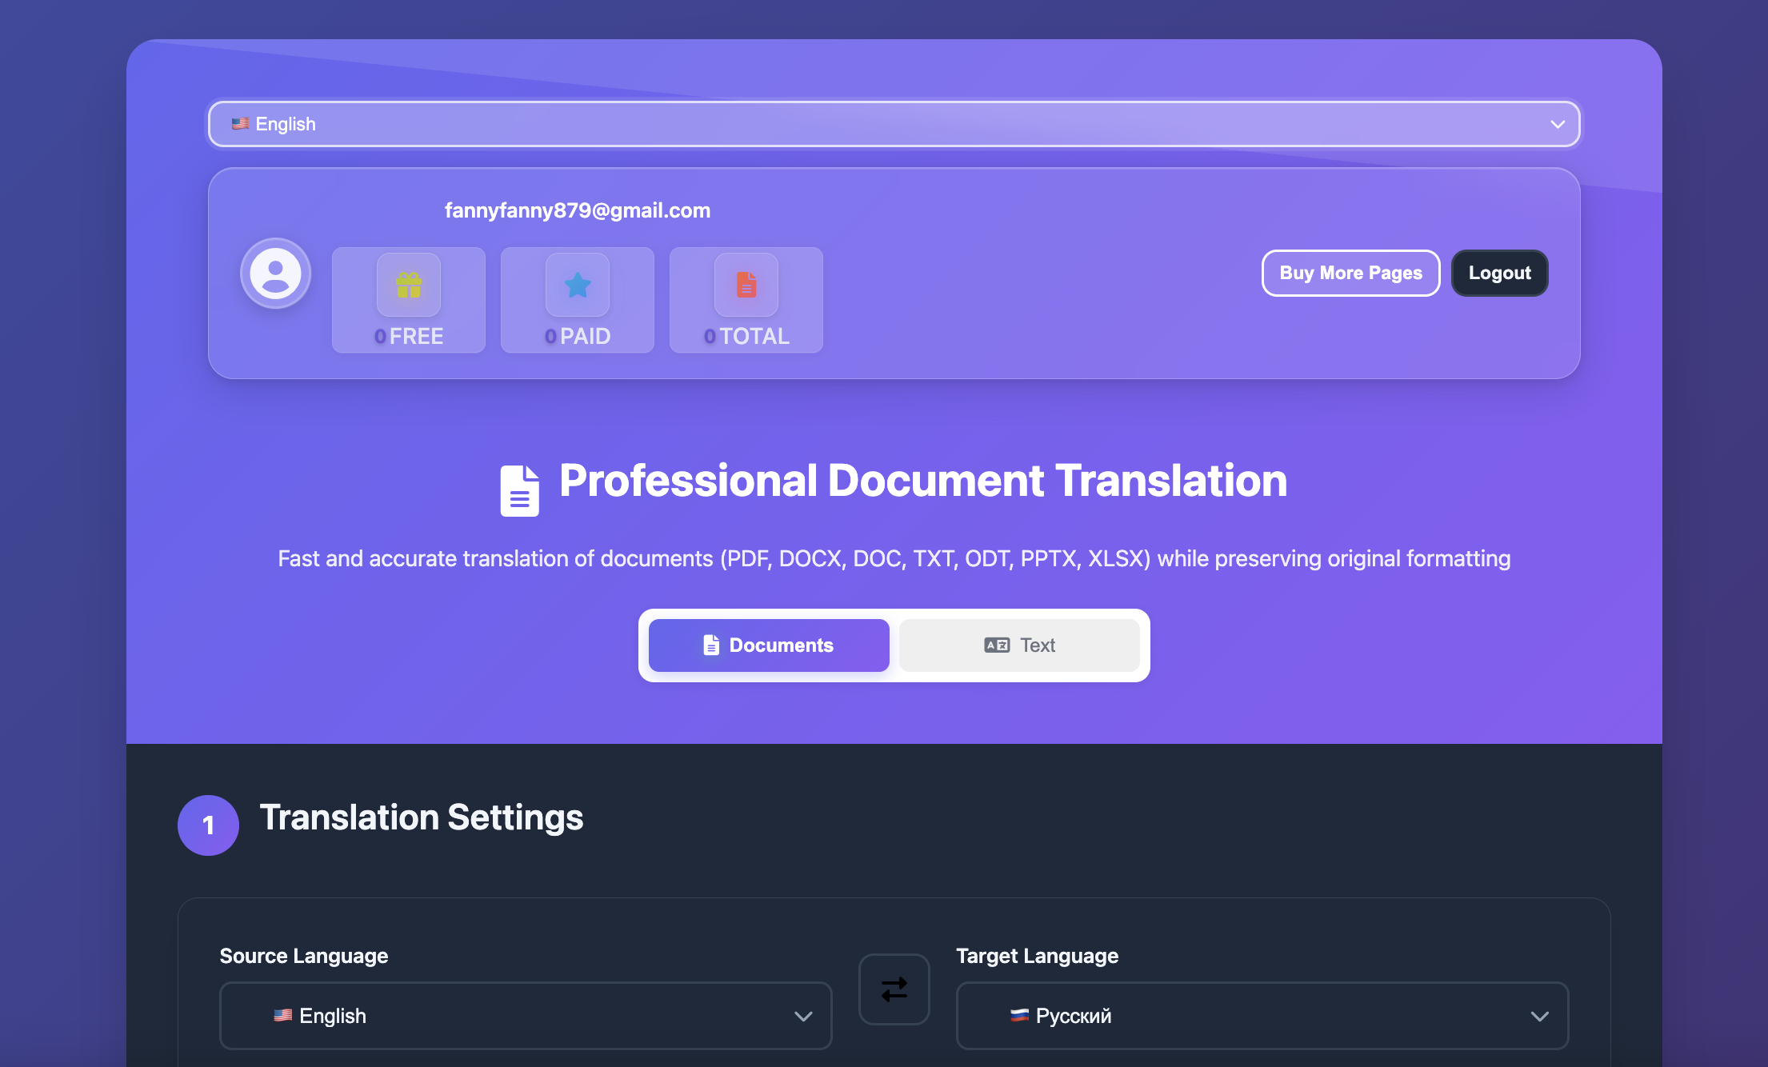The width and height of the screenshot is (1768, 1067).
Task: Log out of the account
Action: (1499, 274)
